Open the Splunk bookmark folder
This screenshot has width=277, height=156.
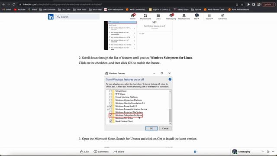(196, 10)
